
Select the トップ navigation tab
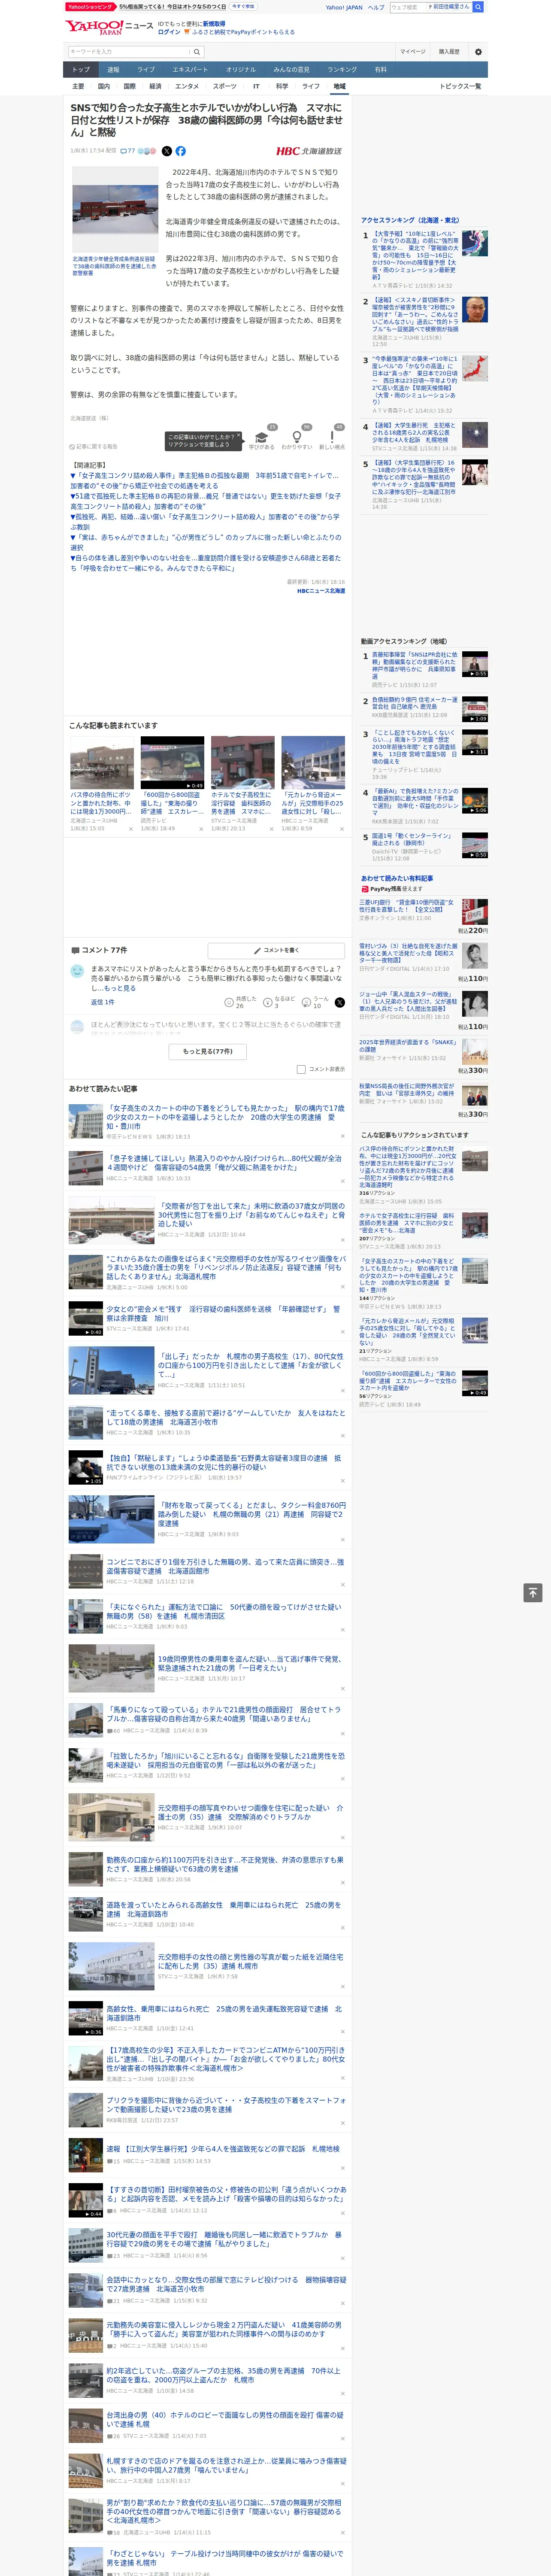(81, 70)
